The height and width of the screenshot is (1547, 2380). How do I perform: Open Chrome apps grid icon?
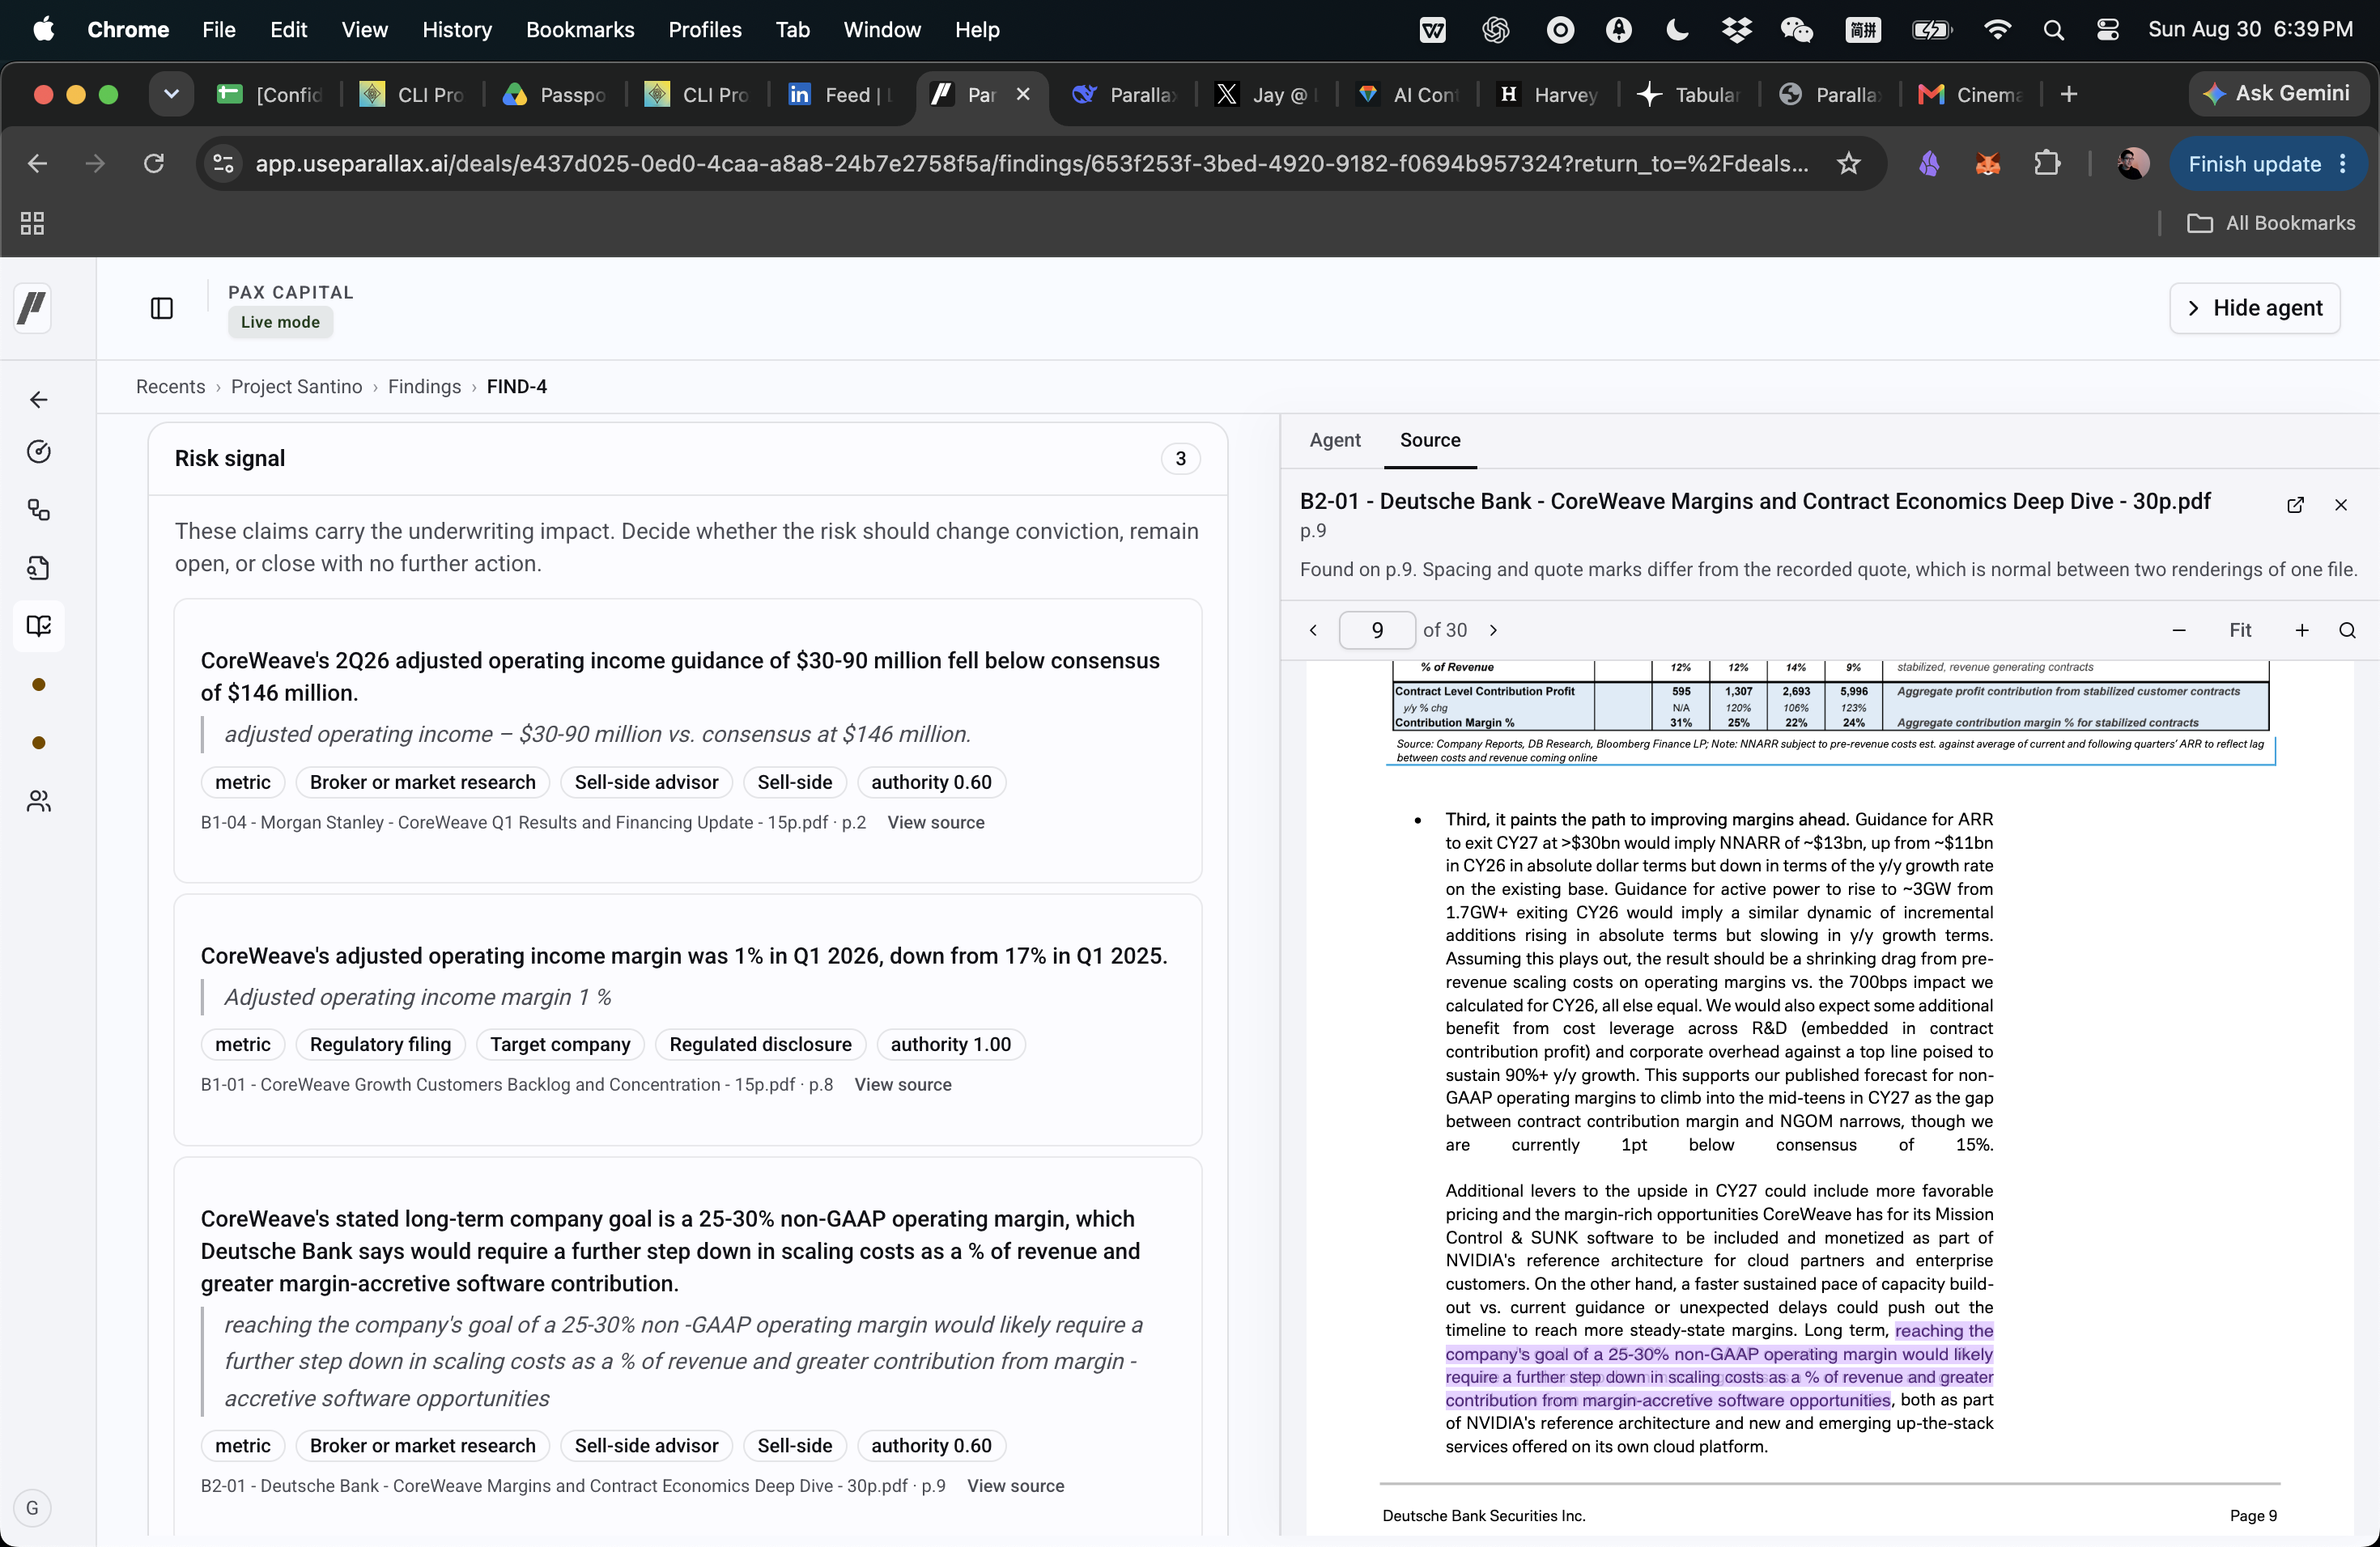coord(32,223)
